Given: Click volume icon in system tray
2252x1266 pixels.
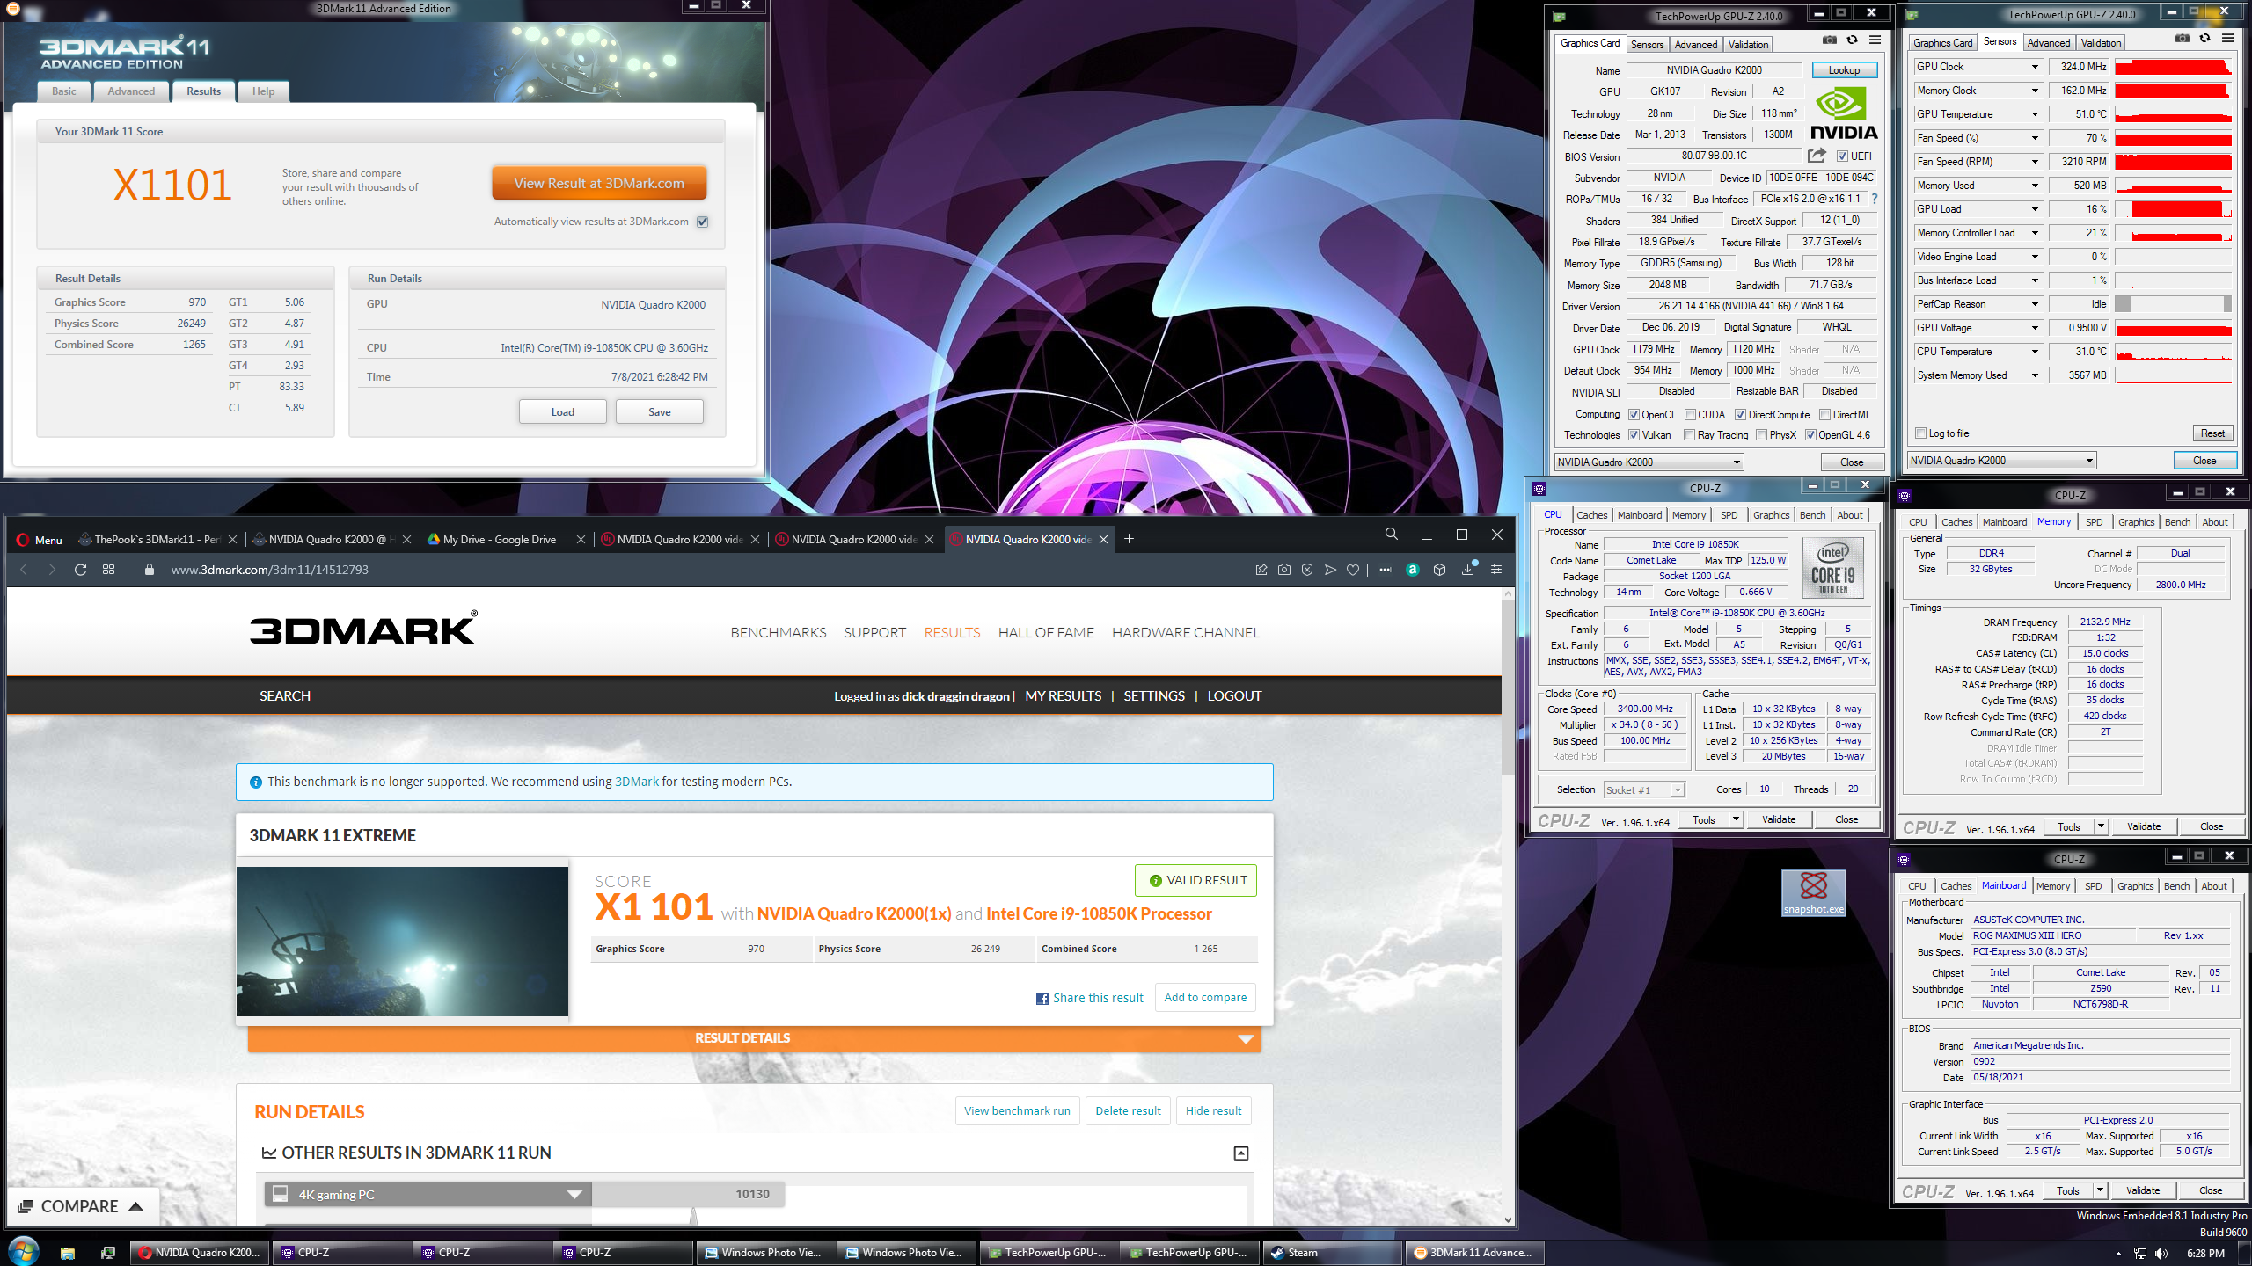Looking at the screenshot, I should point(2162,1254).
